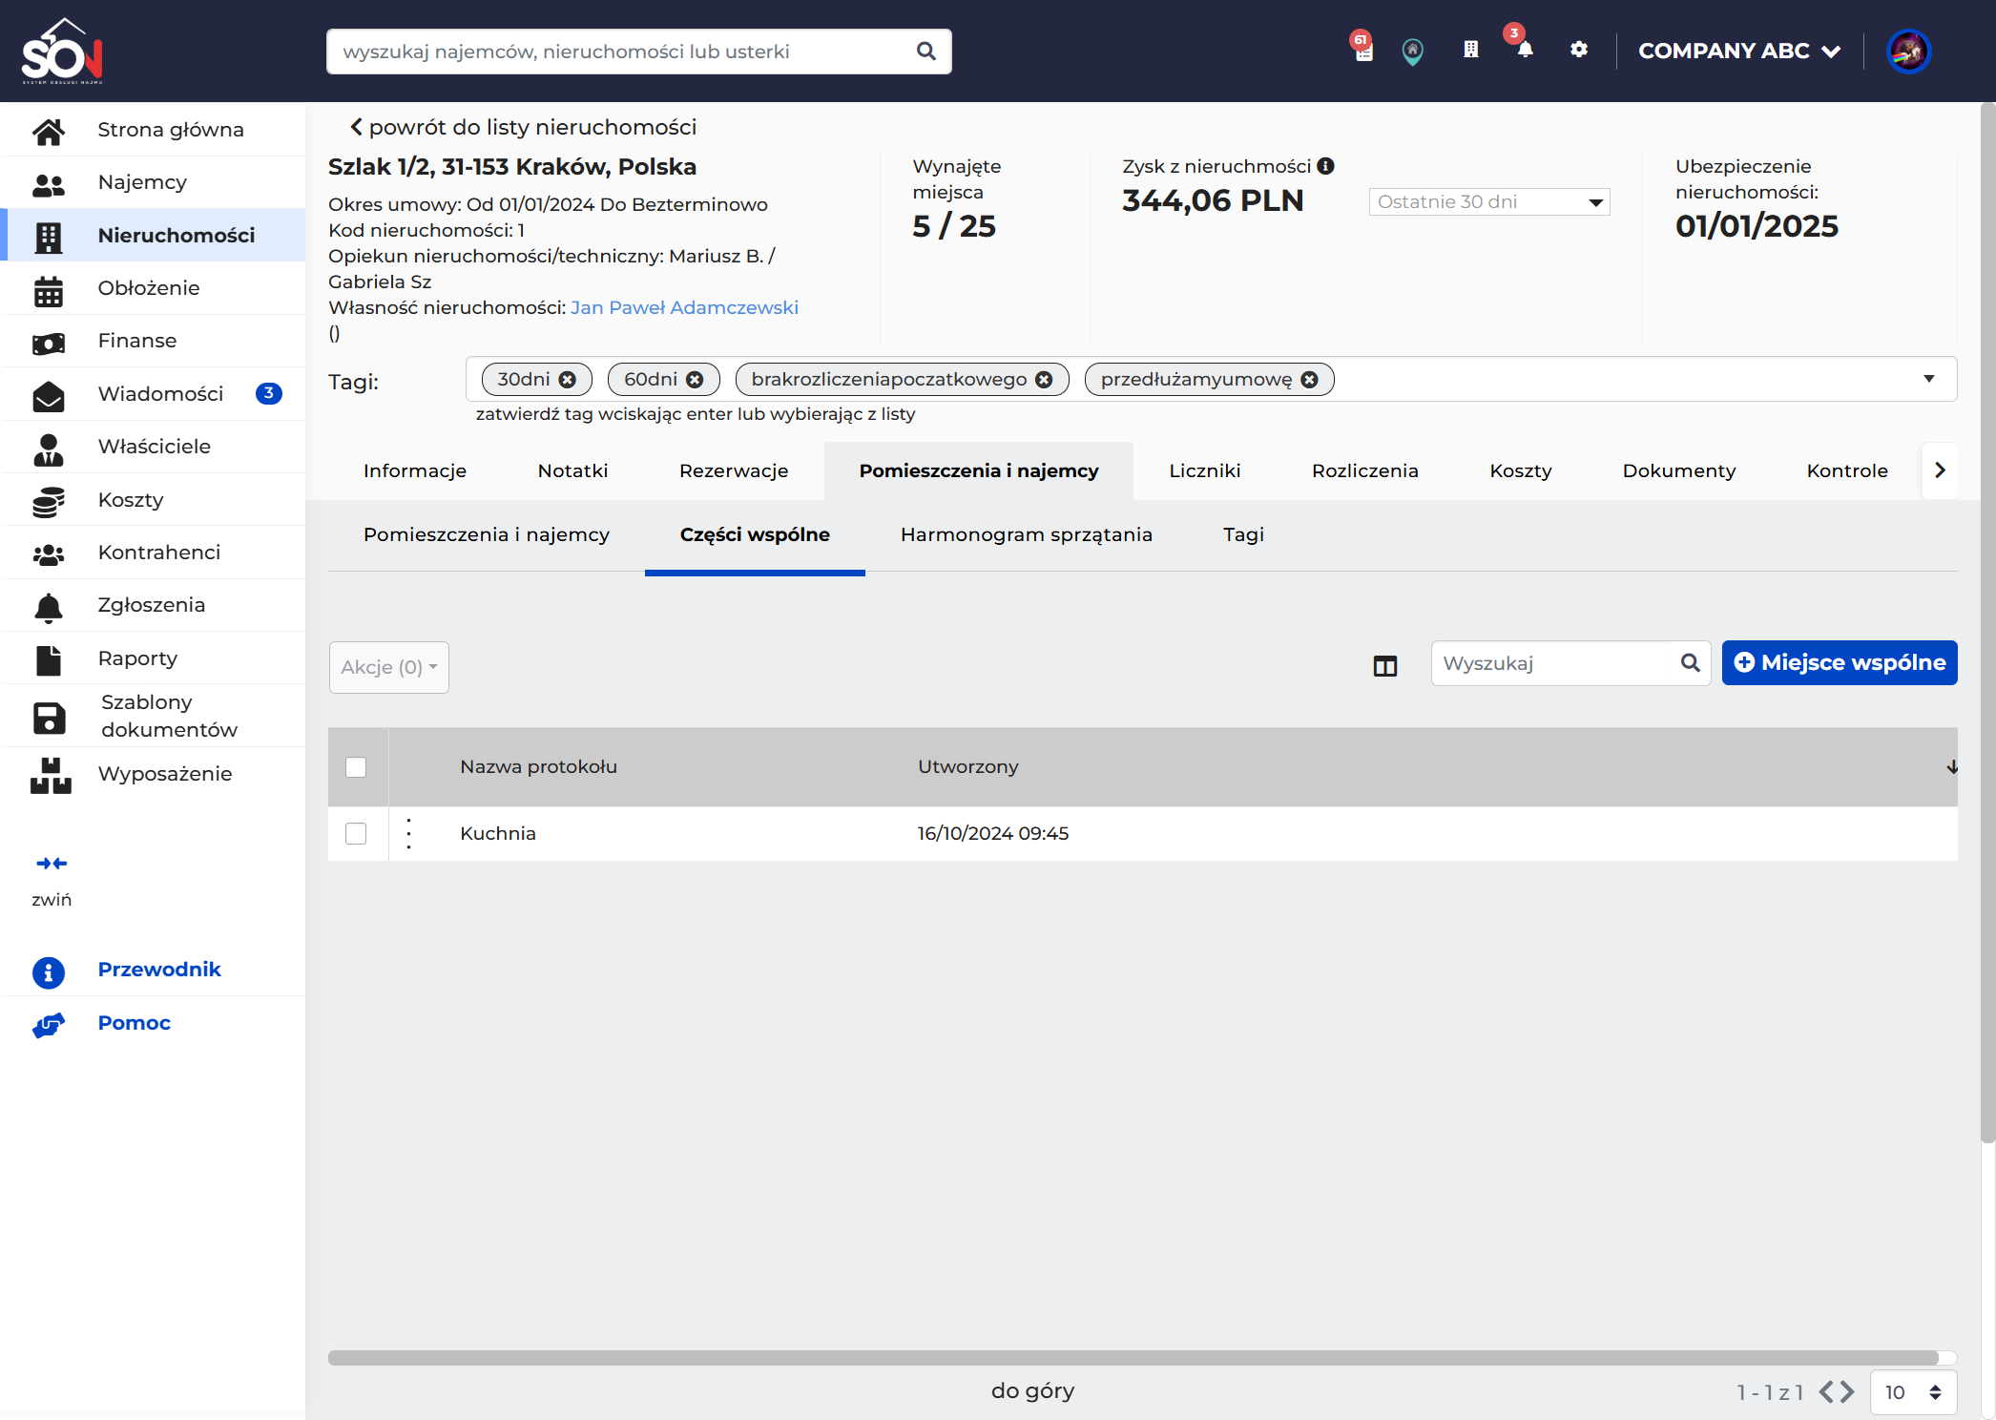Go back via powrót do listy nieruchomości
Image resolution: width=1996 pixels, height=1420 pixels.
pyautogui.click(x=523, y=127)
